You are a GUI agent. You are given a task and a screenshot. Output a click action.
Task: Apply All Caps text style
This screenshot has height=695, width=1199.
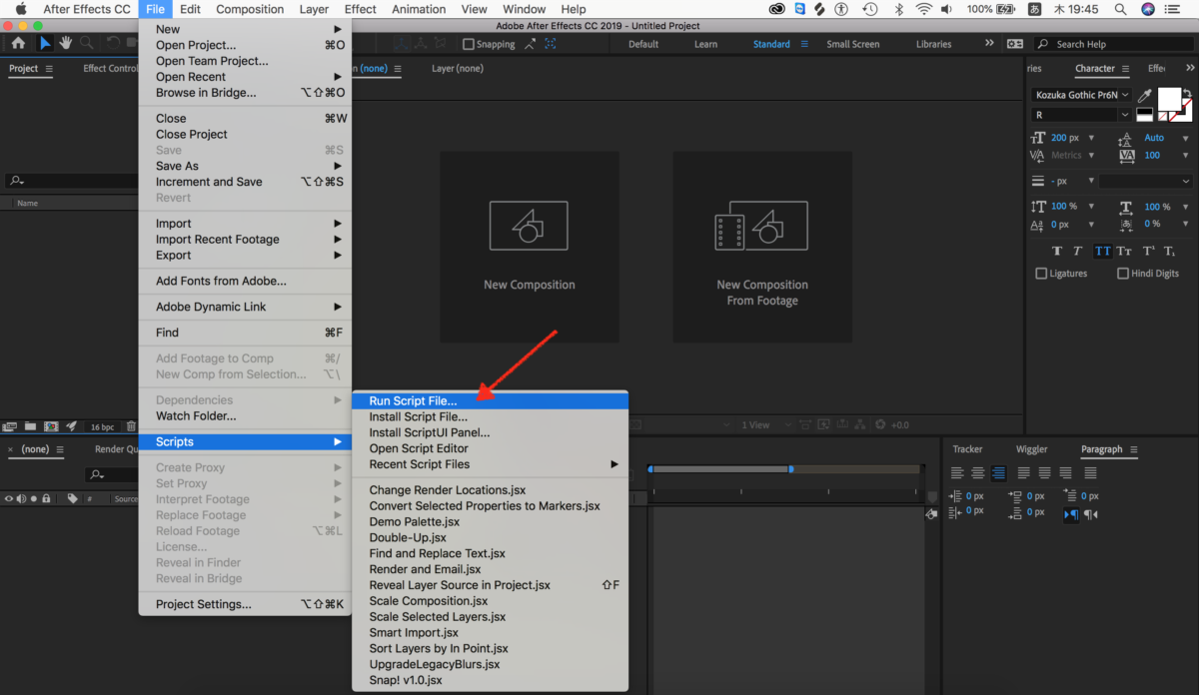pyautogui.click(x=1102, y=252)
